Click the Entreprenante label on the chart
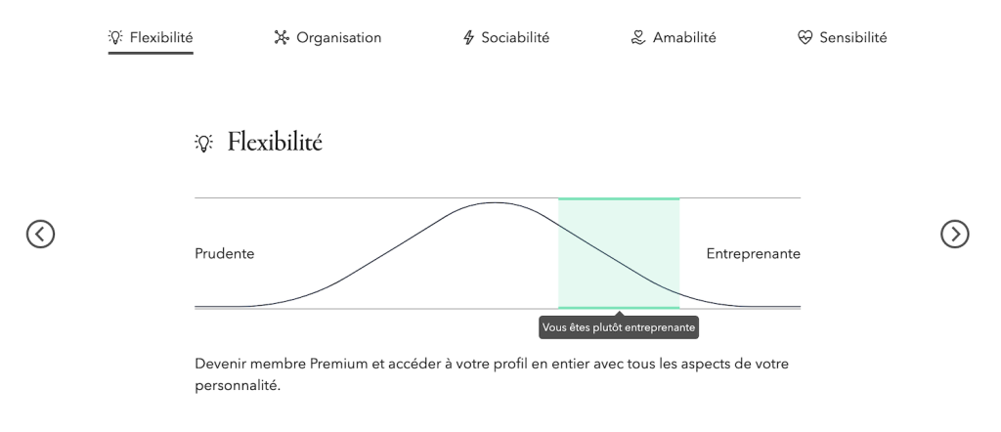The image size is (1001, 432). pyautogui.click(x=753, y=253)
